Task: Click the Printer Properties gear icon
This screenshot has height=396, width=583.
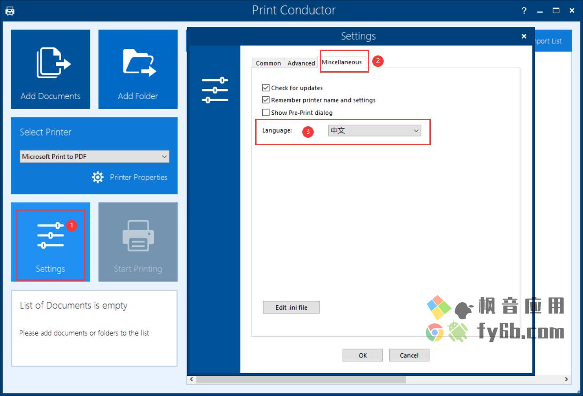Action: click(x=98, y=177)
